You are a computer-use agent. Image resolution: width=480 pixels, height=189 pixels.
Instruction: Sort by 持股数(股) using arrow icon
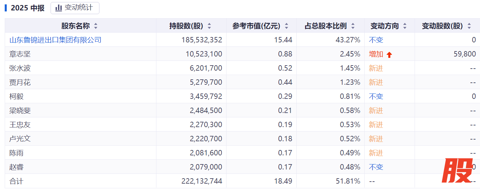point(209,26)
